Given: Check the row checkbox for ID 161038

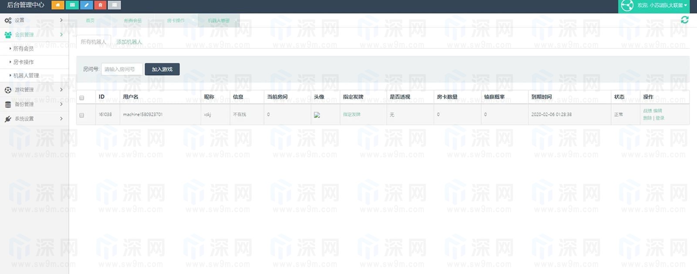Looking at the screenshot, I should pos(81,115).
